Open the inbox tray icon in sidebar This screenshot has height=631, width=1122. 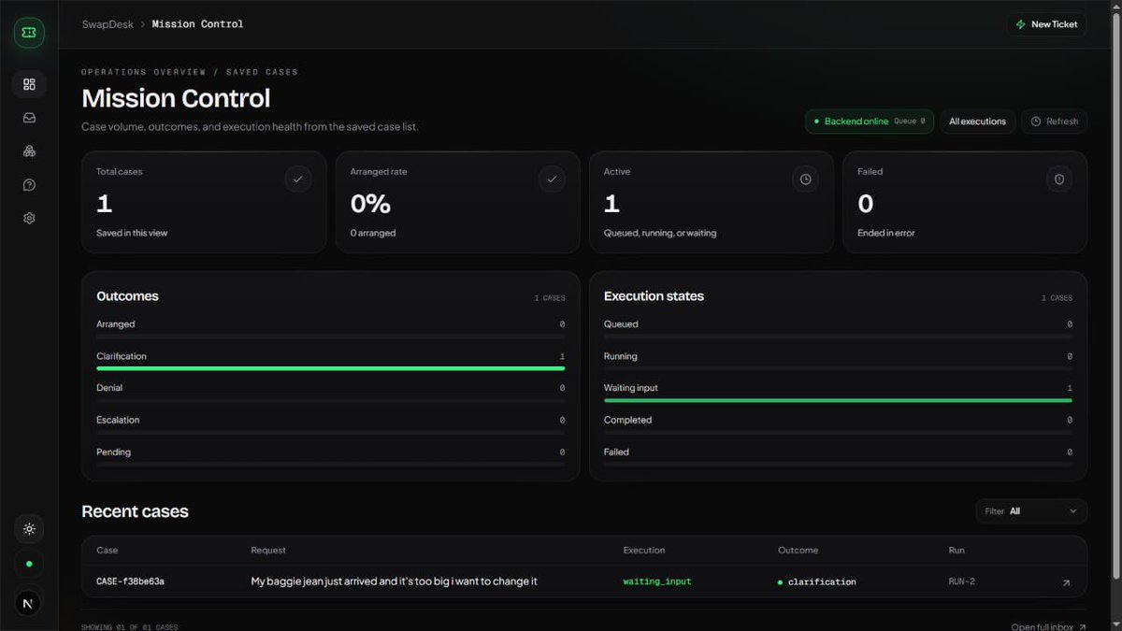point(29,118)
